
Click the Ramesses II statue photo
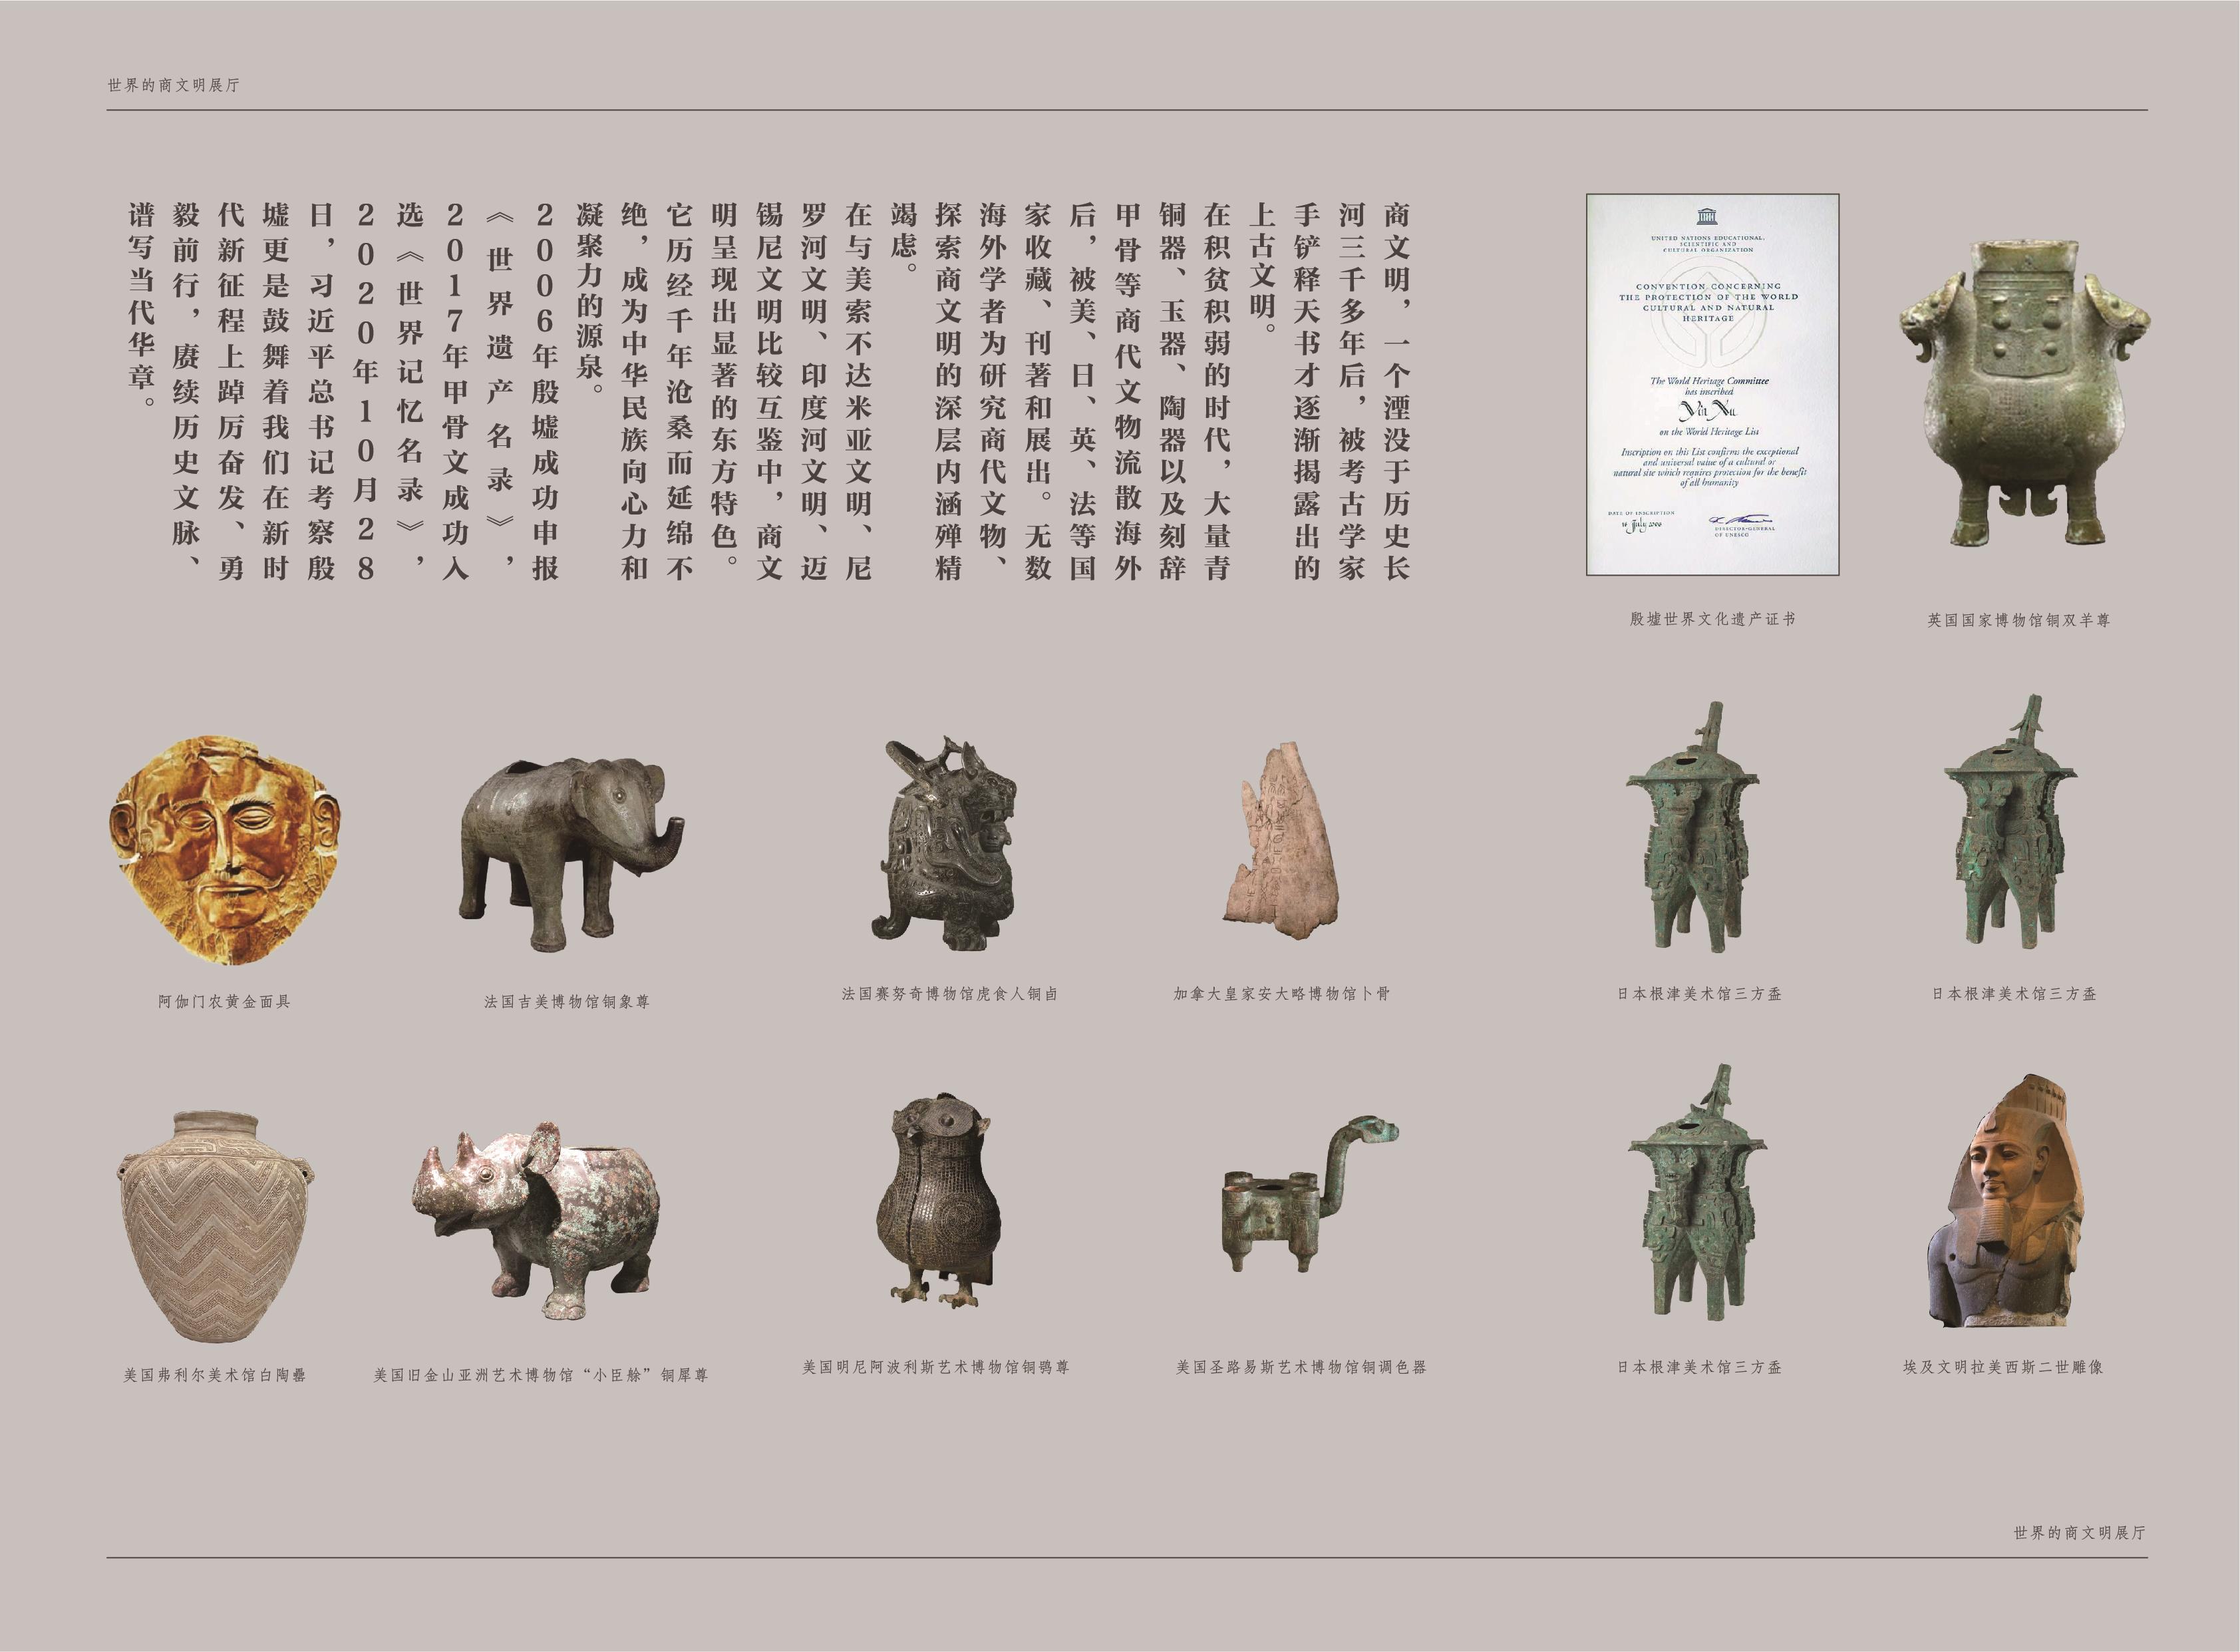[x=2006, y=1201]
